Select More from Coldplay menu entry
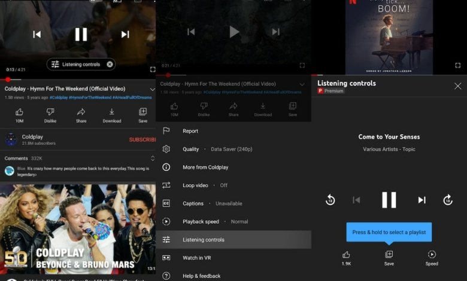 233,167
